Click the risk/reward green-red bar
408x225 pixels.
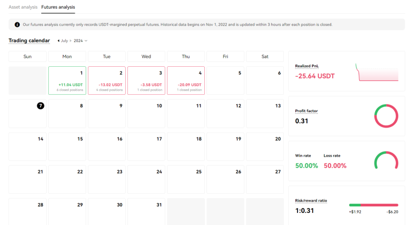click(373, 205)
